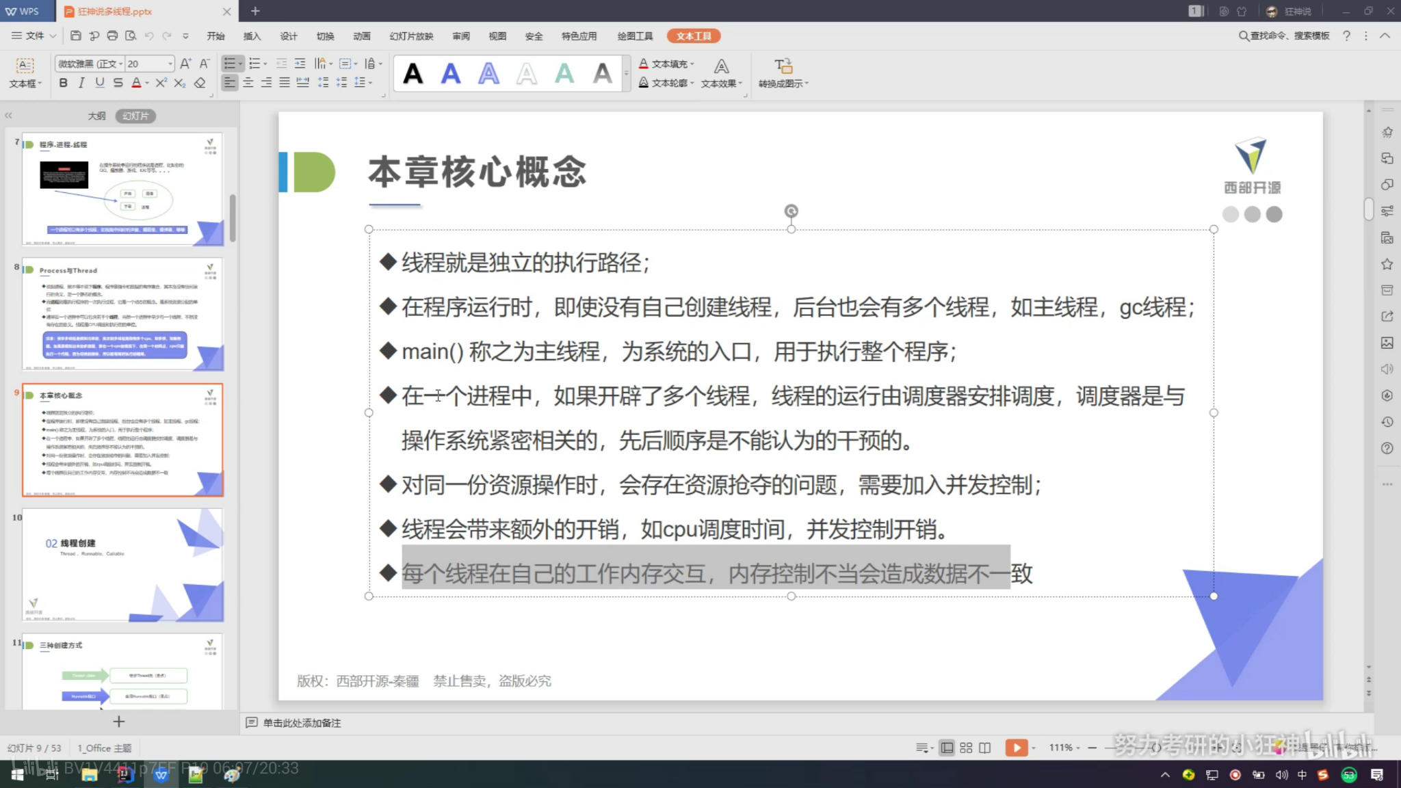
Task: Open font color dropdown arrow
Action: (x=147, y=83)
